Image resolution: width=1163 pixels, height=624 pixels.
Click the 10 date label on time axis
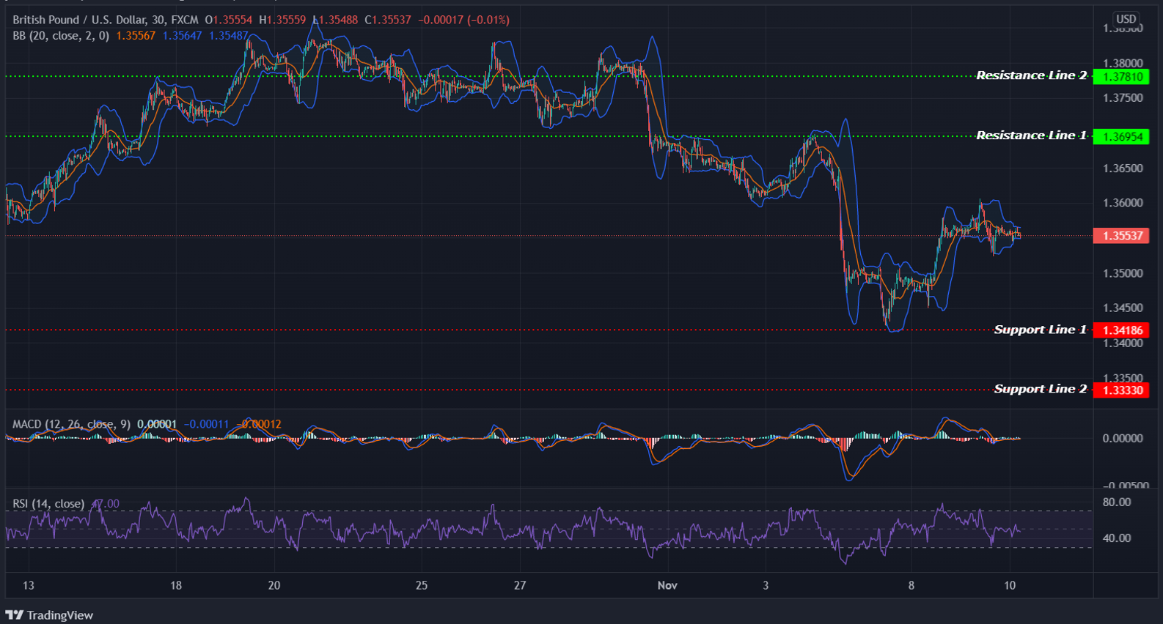[x=1010, y=585]
